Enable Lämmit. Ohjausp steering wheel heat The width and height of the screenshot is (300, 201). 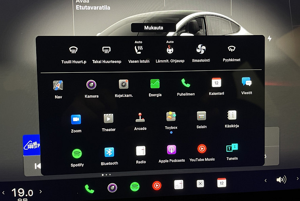(x=170, y=50)
